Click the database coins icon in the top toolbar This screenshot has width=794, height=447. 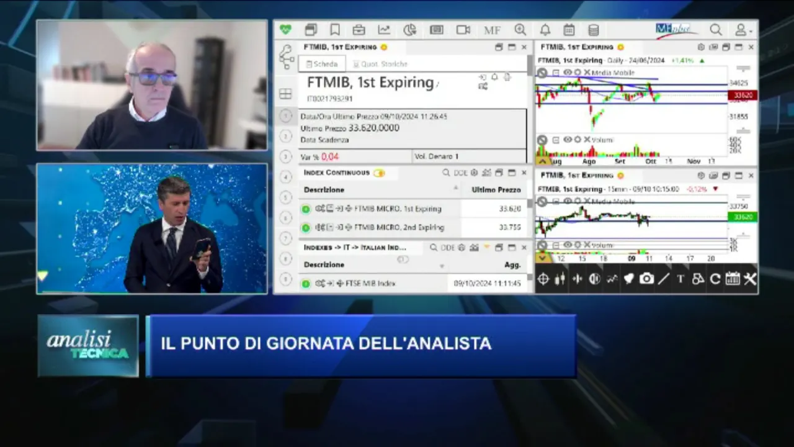pos(594,30)
